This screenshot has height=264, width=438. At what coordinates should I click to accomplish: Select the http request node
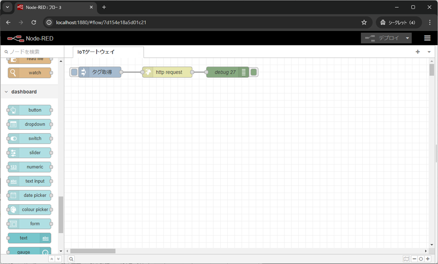pyautogui.click(x=167, y=72)
